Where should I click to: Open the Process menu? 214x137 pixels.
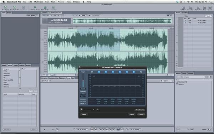click(61, 2)
